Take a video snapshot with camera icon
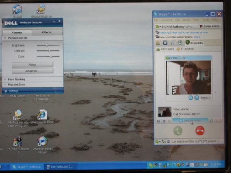Viewport: 231px width, 173px height. pos(191,98)
